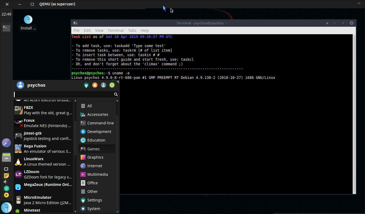The width and height of the screenshot is (365, 214).
Task: Click the application list scroll-down arrow
Action: pyautogui.click(x=75, y=211)
